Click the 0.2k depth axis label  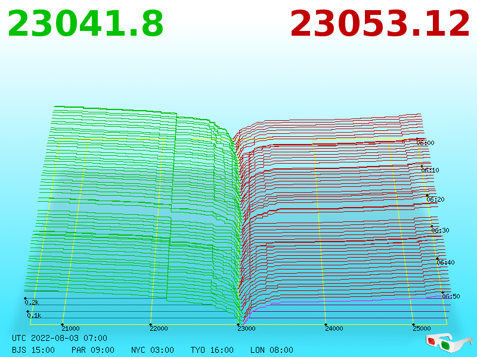[32, 302]
